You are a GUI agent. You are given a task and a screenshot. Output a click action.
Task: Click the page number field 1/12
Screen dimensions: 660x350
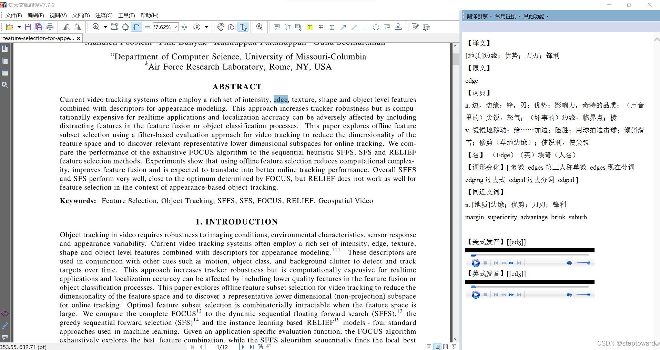[x=222, y=347]
